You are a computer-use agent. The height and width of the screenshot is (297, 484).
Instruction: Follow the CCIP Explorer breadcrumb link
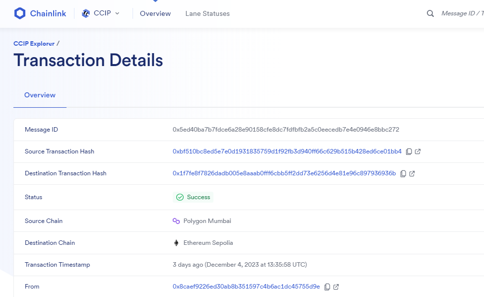coord(34,44)
